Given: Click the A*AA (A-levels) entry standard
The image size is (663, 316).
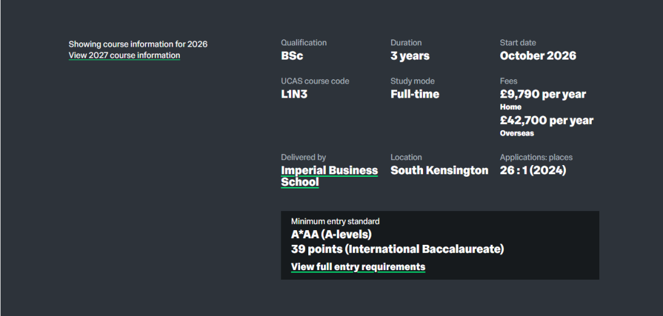Looking at the screenshot, I should pos(331,234).
